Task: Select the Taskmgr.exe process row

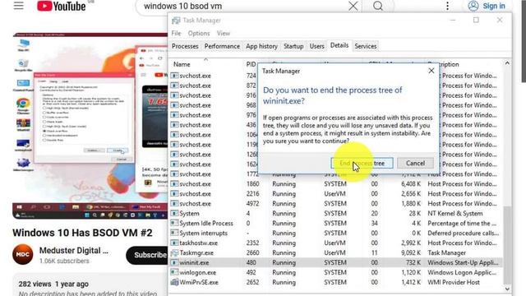Action: coord(336,252)
